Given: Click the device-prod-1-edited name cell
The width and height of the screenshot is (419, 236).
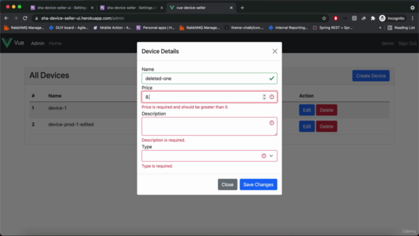Looking at the screenshot, I should [71, 125].
